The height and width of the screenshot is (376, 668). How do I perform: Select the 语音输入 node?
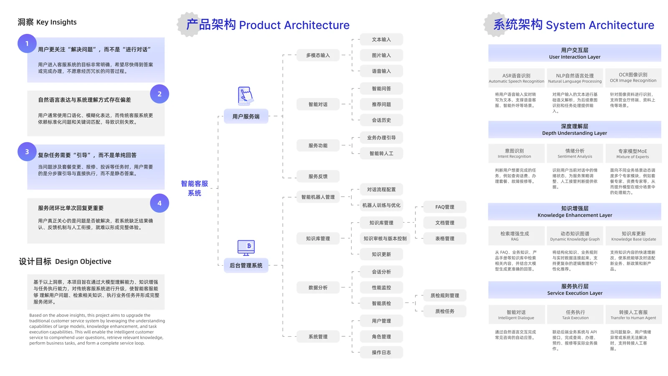click(x=381, y=71)
